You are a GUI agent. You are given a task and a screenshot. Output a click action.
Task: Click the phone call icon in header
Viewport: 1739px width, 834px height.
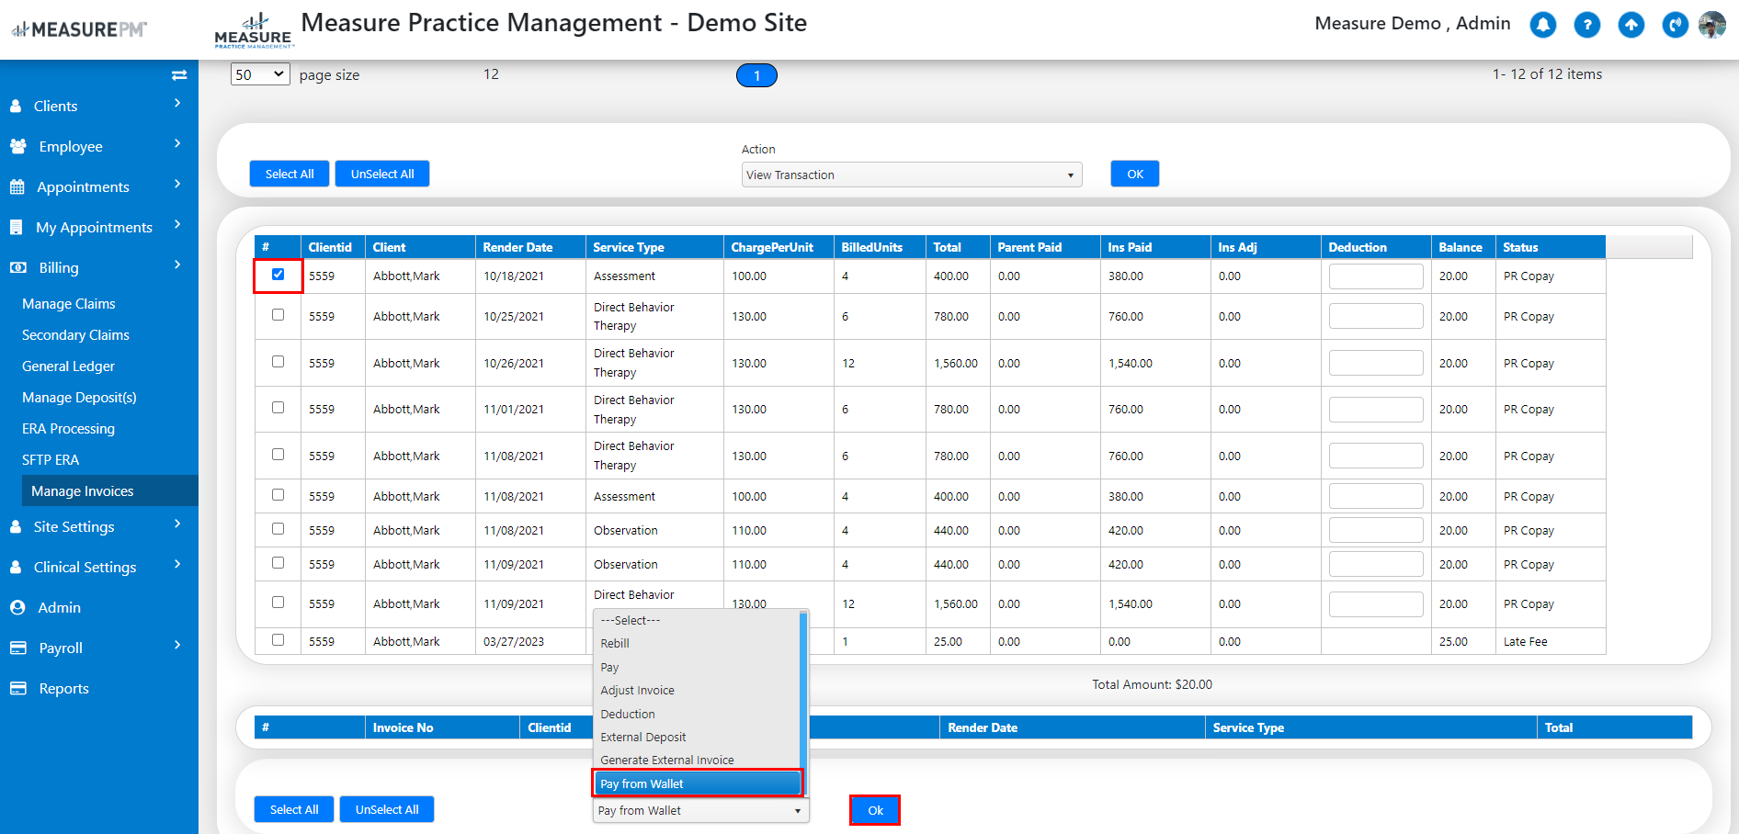pyautogui.click(x=1676, y=25)
